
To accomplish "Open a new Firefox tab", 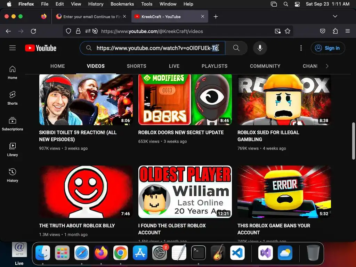I will click(x=216, y=17).
